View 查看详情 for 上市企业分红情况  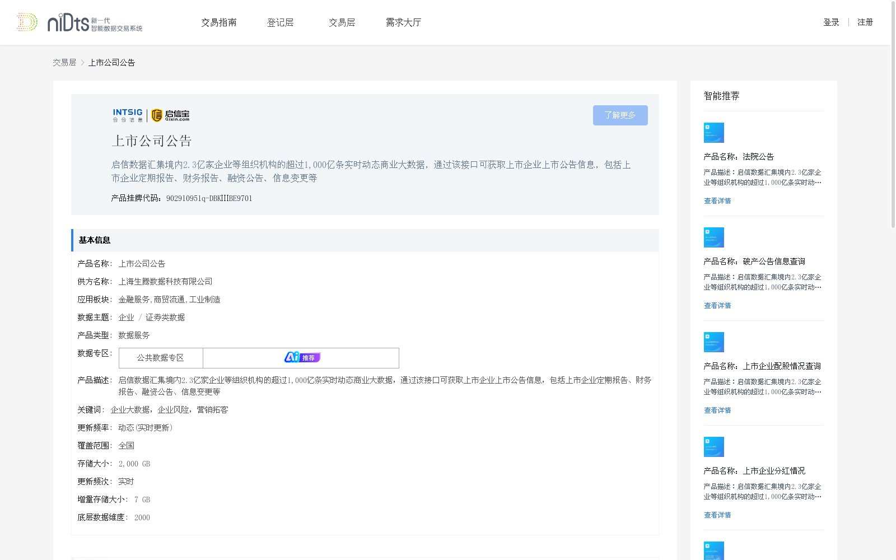pos(717,515)
